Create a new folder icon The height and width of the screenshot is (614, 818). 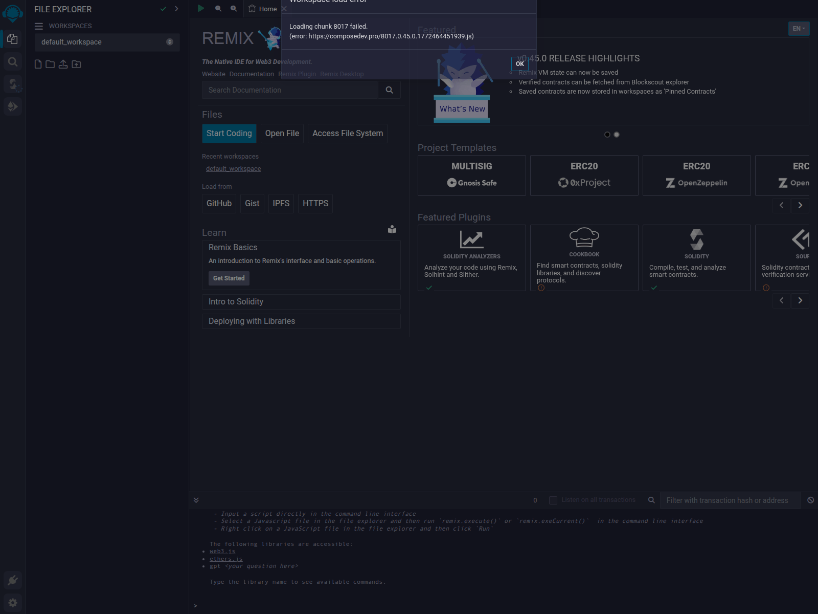50,64
